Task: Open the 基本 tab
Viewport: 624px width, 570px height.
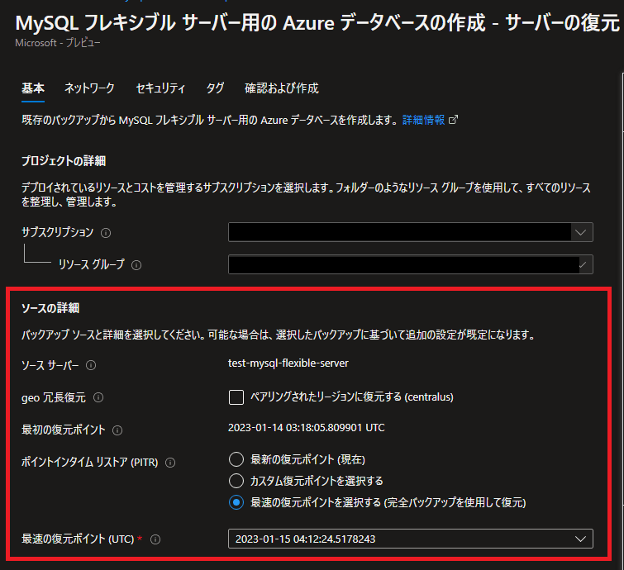Action: pyautogui.click(x=33, y=88)
